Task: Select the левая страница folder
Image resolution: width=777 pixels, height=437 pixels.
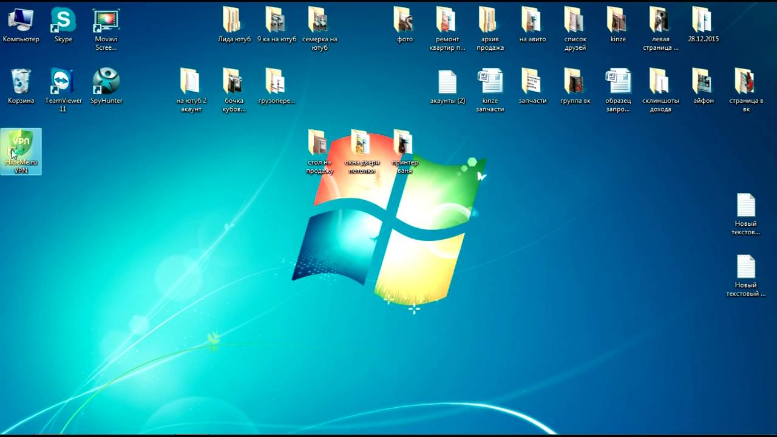Action: (660, 29)
